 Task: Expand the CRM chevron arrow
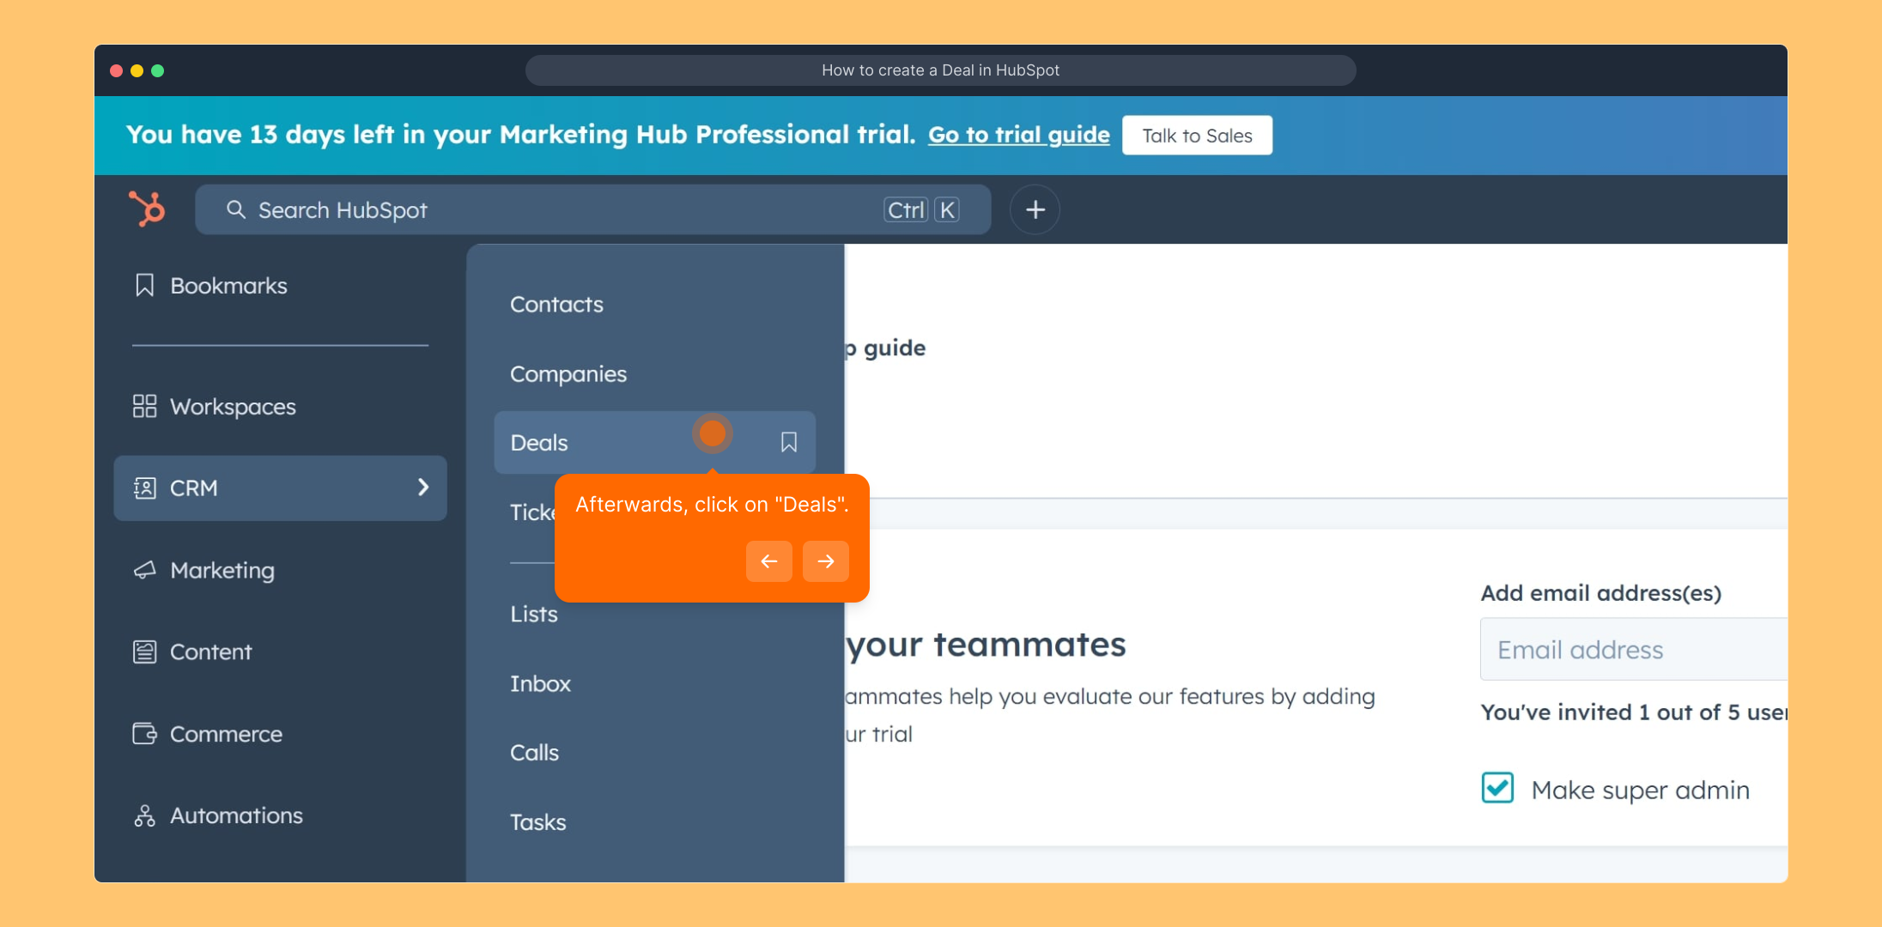(x=422, y=488)
